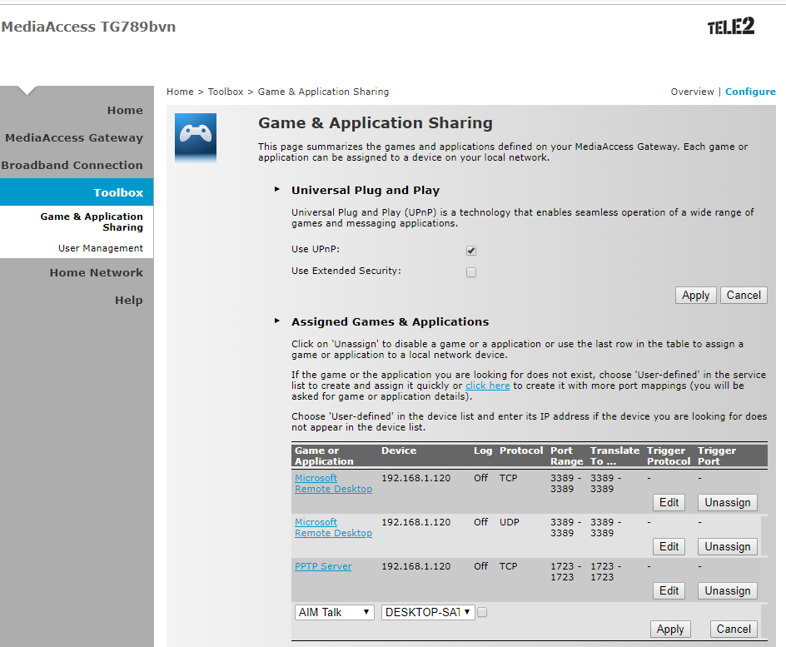This screenshot has height=647, width=786.
Task: Switch to the Configure view
Action: 750,92
